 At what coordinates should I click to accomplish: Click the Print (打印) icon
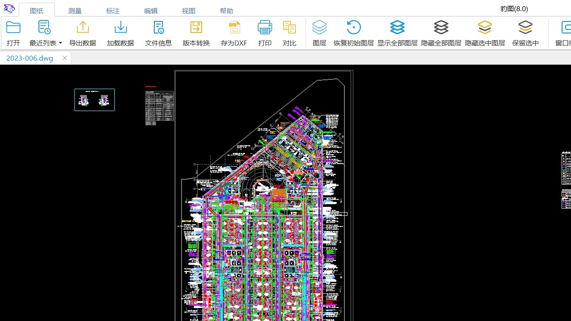pyautogui.click(x=265, y=28)
